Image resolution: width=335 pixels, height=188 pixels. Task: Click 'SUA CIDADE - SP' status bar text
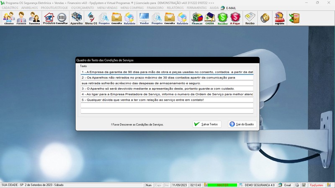pyautogui.click(x=13, y=185)
